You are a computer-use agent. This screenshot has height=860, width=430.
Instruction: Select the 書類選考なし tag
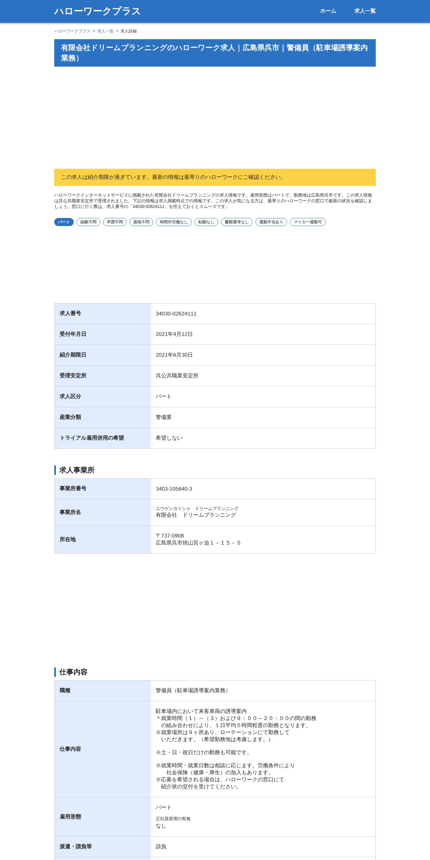(x=237, y=222)
